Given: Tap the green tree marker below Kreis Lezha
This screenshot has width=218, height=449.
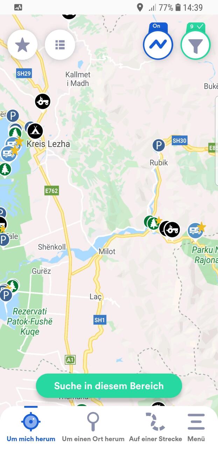Looking at the screenshot, I should click(x=5, y=169).
